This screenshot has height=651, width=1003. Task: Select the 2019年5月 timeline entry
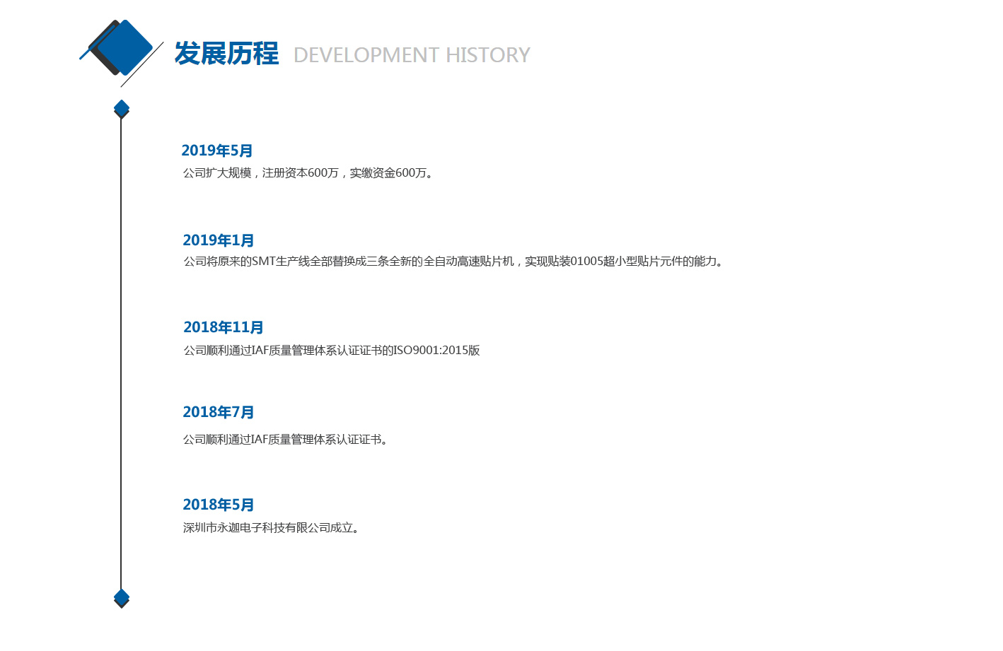[216, 151]
